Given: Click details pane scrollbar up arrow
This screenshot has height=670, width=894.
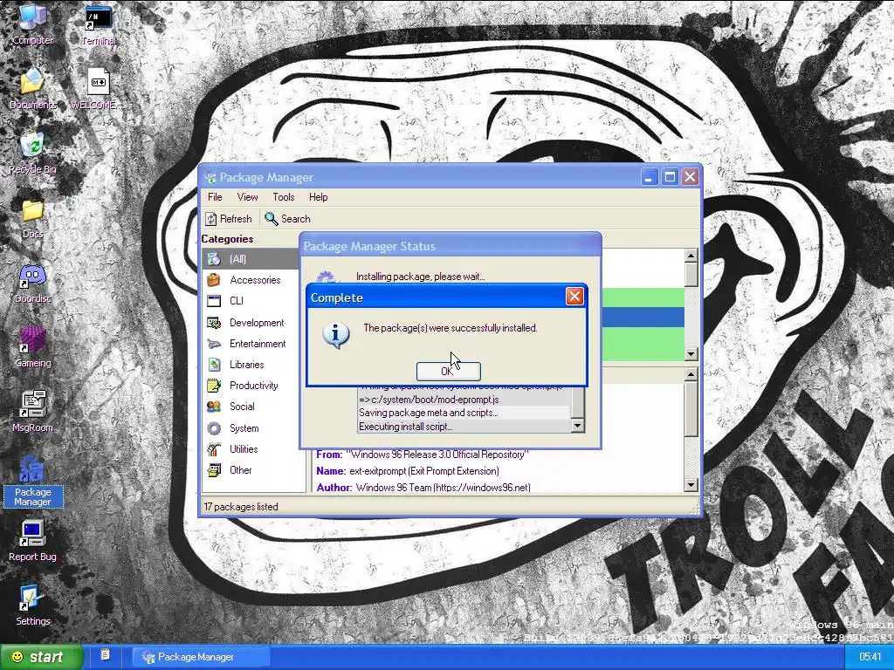Looking at the screenshot, I should pyautogui.click(x=691, y=374).
